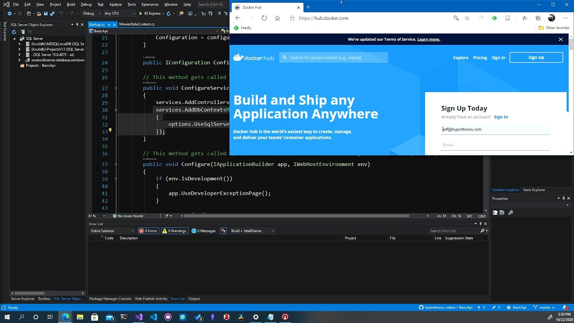This screenshot has width=574, height=323.
Task: Click Windows Start button
Action: click(7, 317)
